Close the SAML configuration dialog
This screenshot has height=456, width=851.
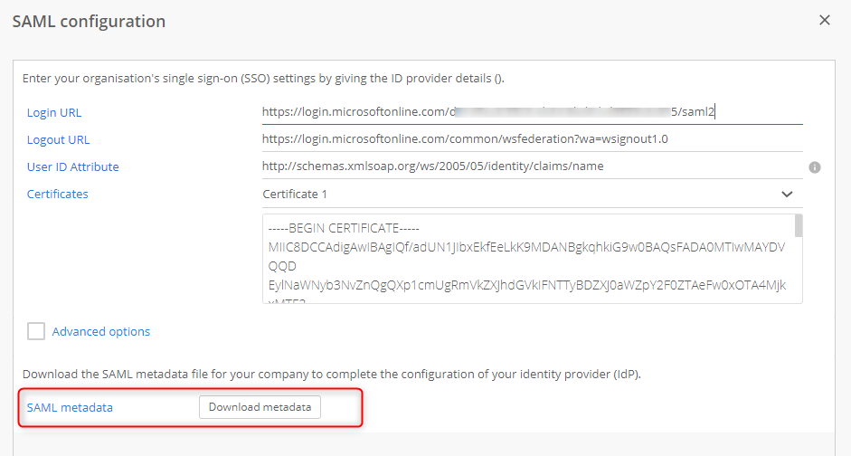click(x=824, y=20)
